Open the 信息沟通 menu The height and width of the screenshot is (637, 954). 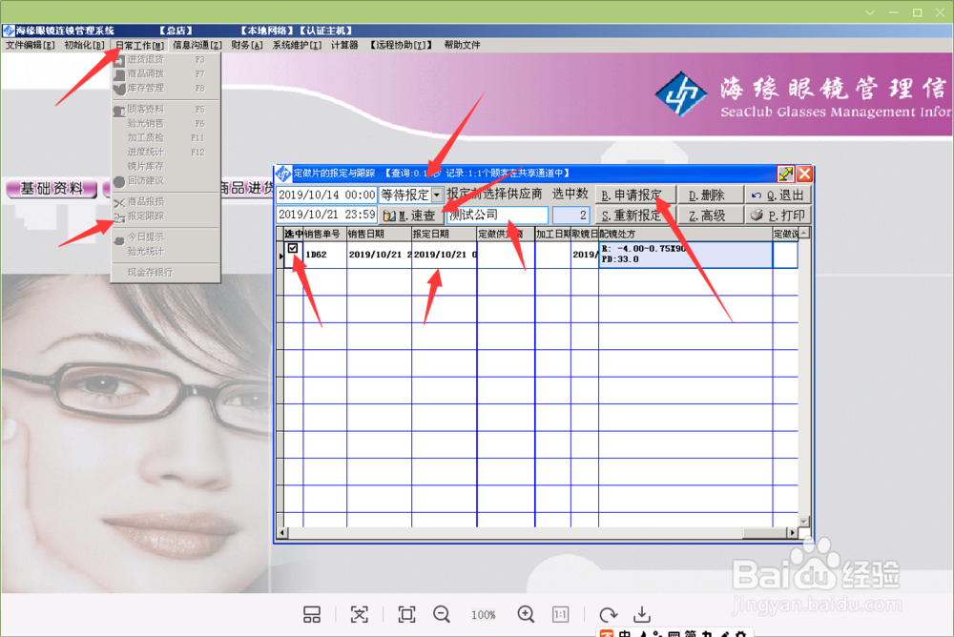click(197, 45)
